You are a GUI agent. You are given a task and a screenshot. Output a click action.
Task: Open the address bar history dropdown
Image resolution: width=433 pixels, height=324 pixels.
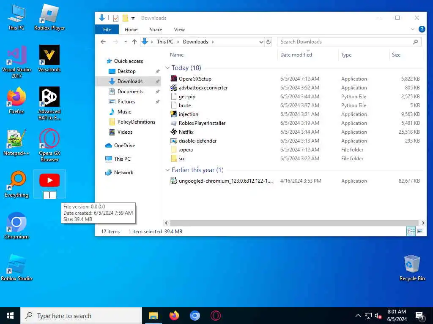pos(261,42)
